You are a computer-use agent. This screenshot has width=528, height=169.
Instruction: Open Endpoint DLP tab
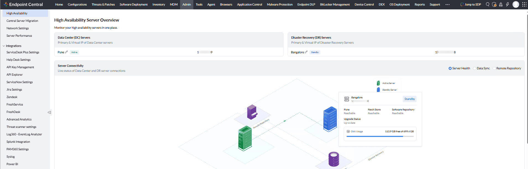pos(306,4)
